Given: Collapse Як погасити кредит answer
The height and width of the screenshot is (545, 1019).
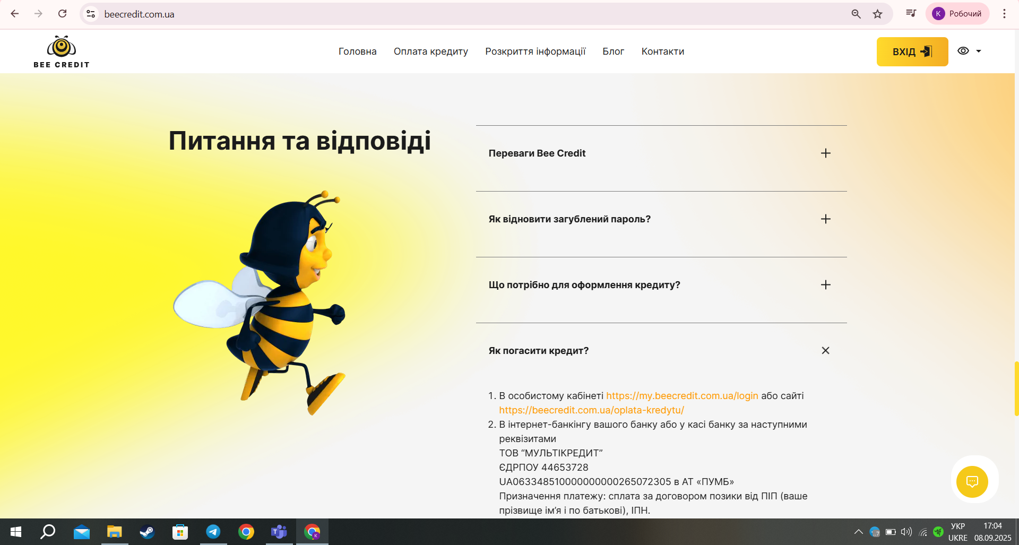Looking at the screenshot, I should (825, 351).
